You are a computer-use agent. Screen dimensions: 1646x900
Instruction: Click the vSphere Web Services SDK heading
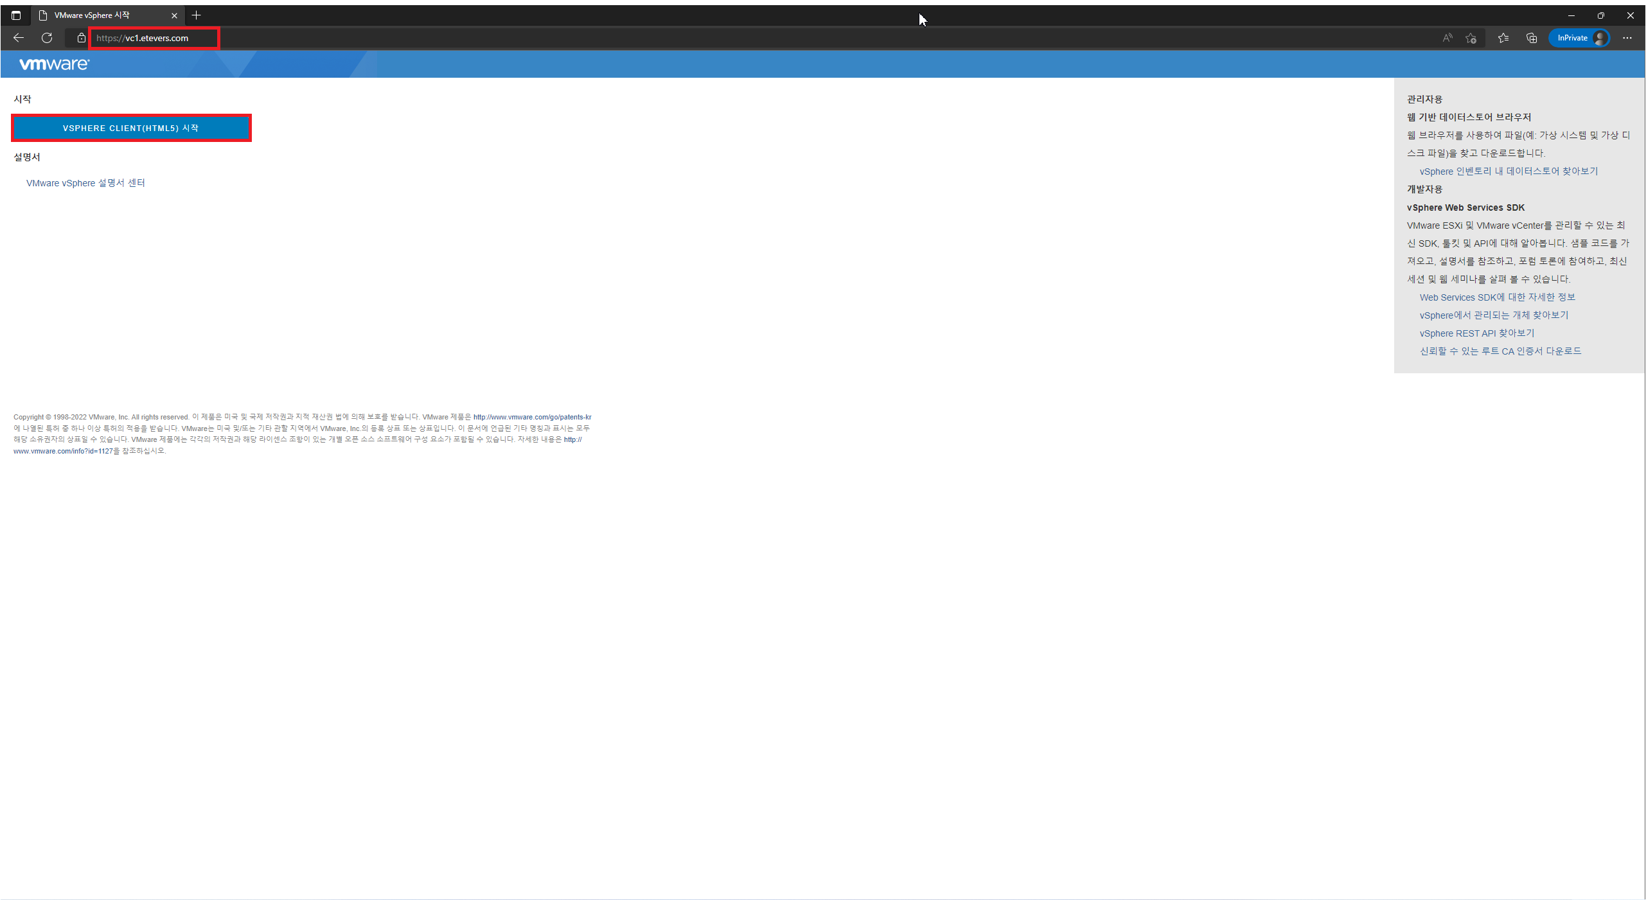1465,207
